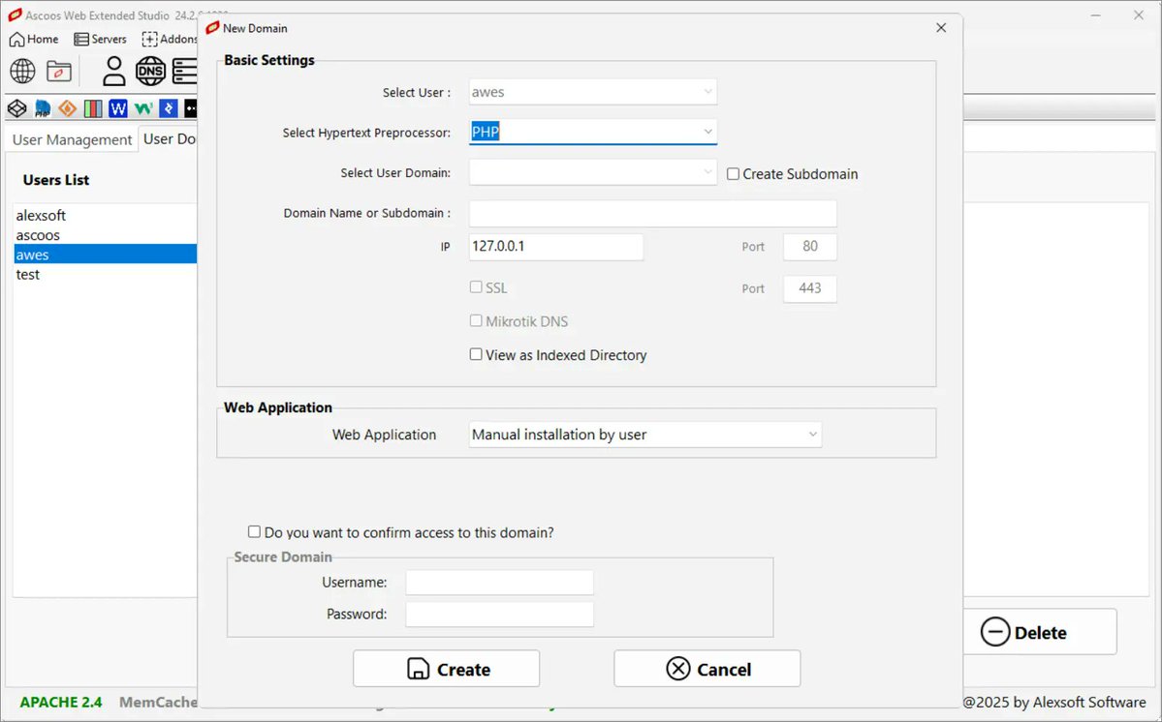The width and height of the screenshot is (1162, 722).
Task: Expand the Web Application selection list
Action: coord(812,435)
